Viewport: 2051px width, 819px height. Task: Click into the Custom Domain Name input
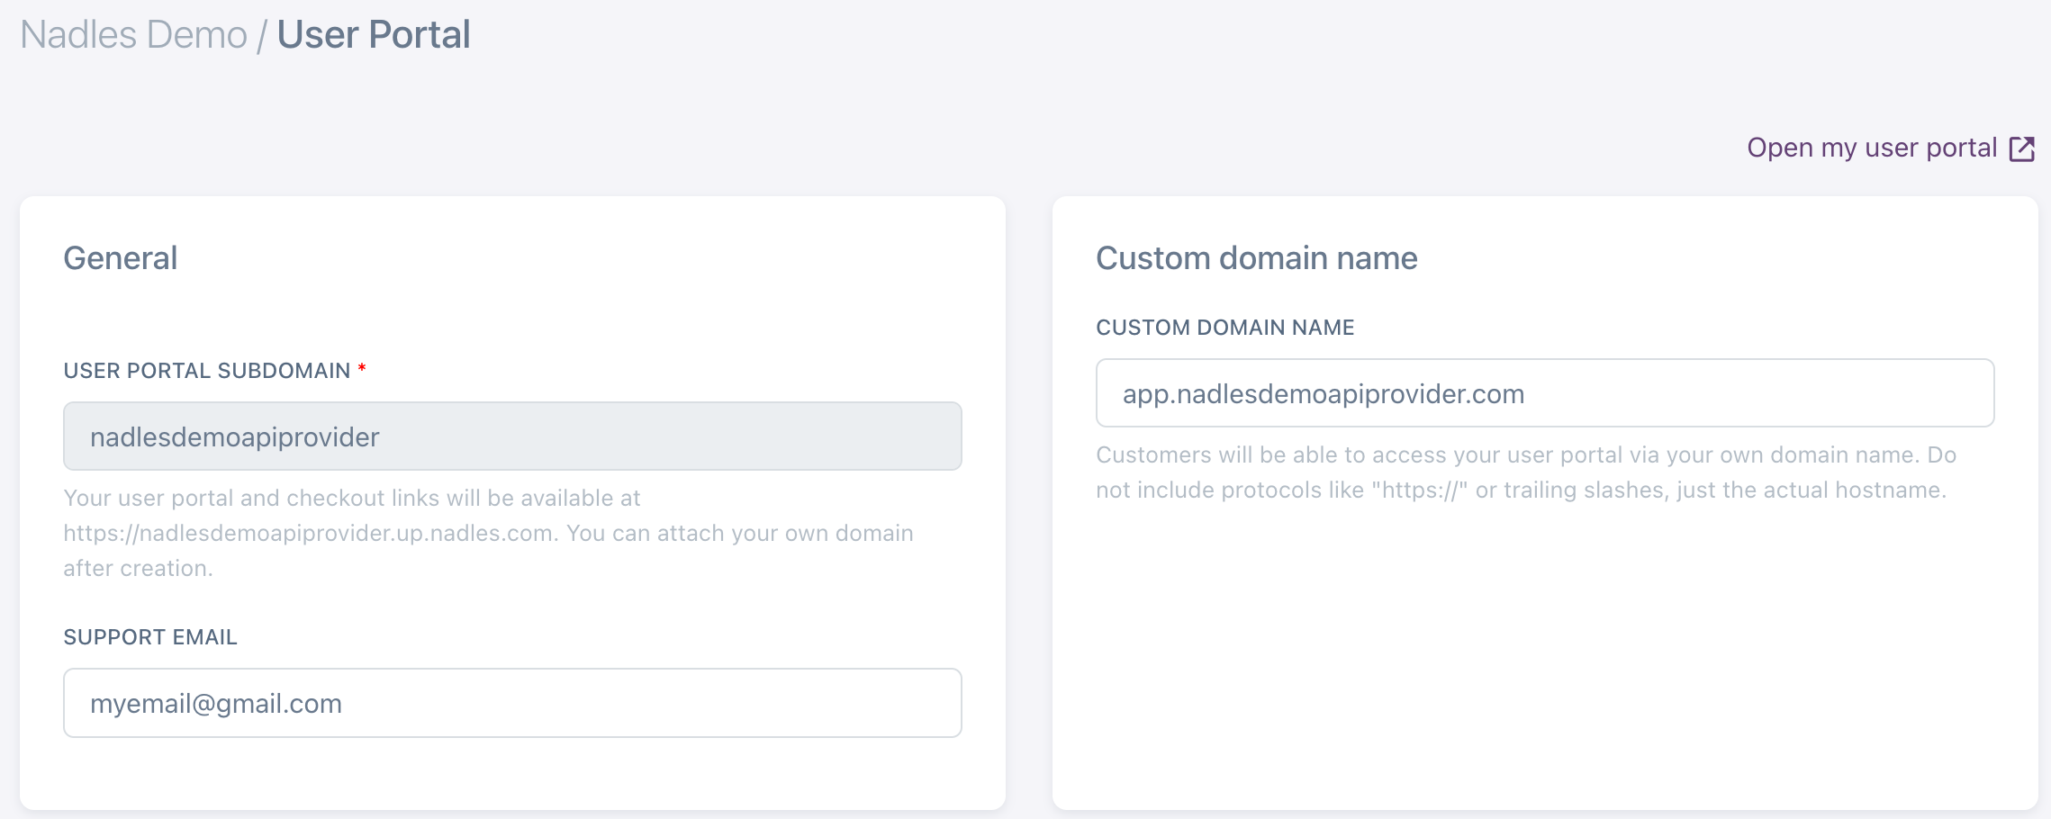tap(1545, 393)
